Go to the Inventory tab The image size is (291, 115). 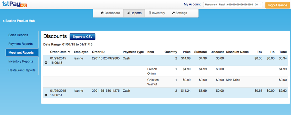coord(157,13)
